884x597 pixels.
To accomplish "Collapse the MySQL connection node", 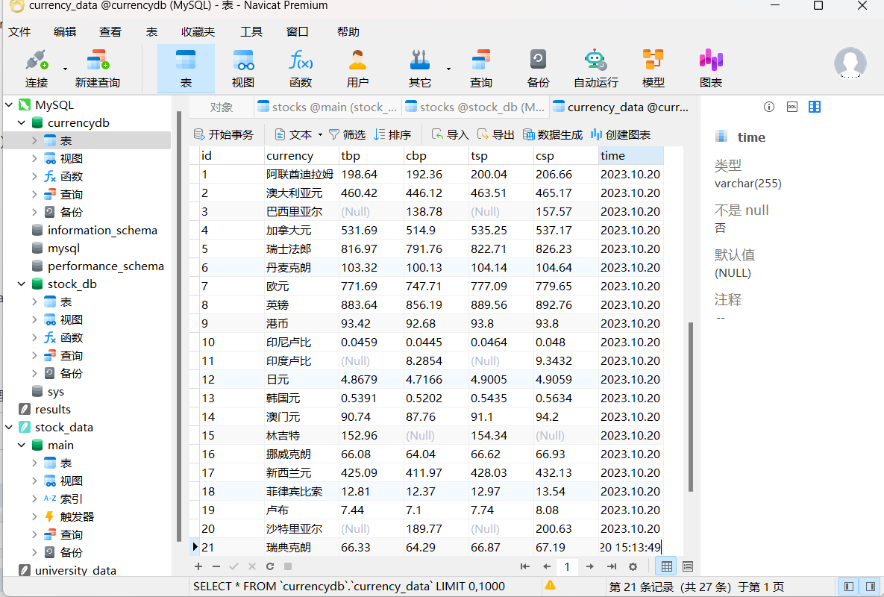I will [9, 105].
